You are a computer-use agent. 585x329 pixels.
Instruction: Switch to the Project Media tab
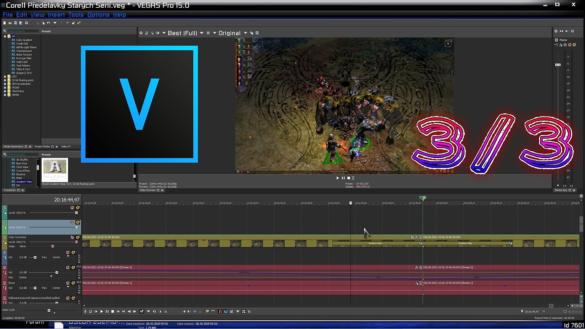click(x=42, y=147)
